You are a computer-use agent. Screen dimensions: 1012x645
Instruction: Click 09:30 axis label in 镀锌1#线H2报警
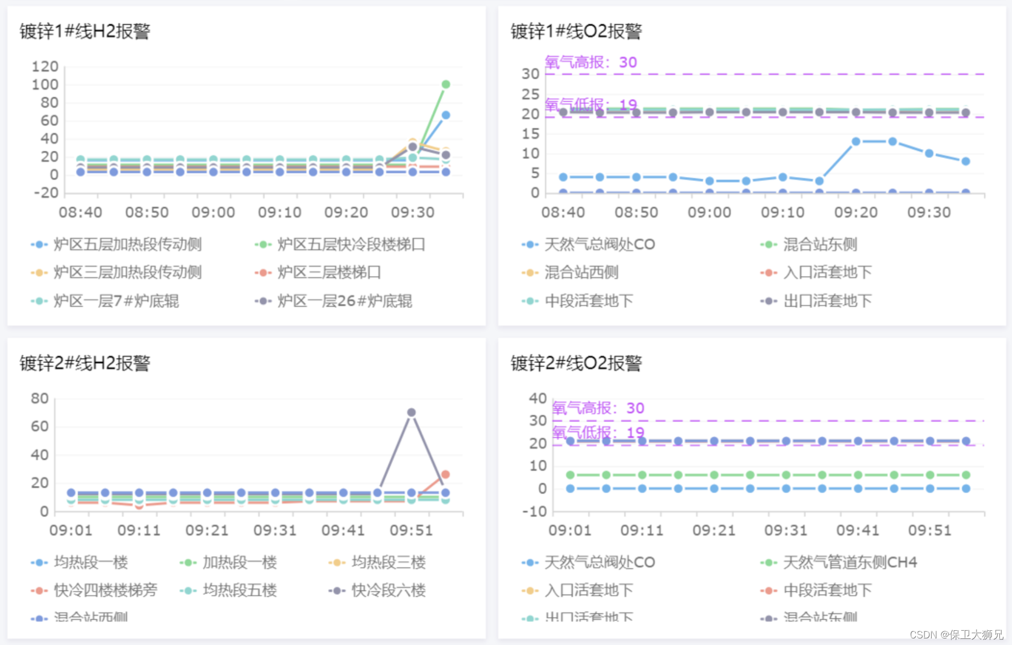click(x=413, y=212)
